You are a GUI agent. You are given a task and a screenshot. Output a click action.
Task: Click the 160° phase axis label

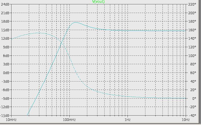coord(192,30)
